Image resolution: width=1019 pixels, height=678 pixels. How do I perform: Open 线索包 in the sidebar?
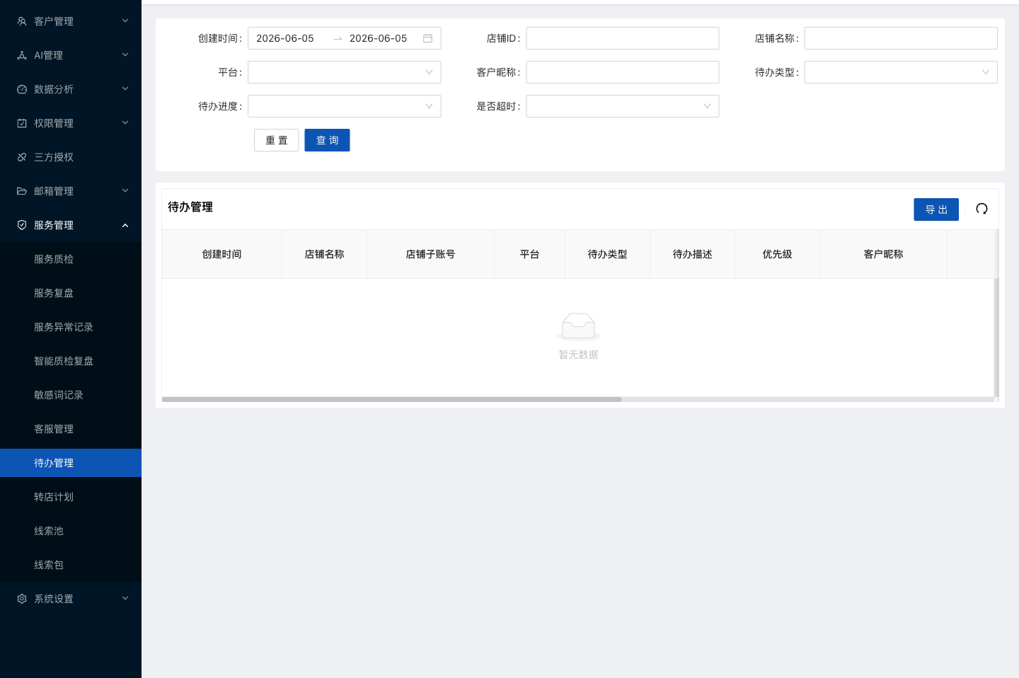(x=71, y=565)
